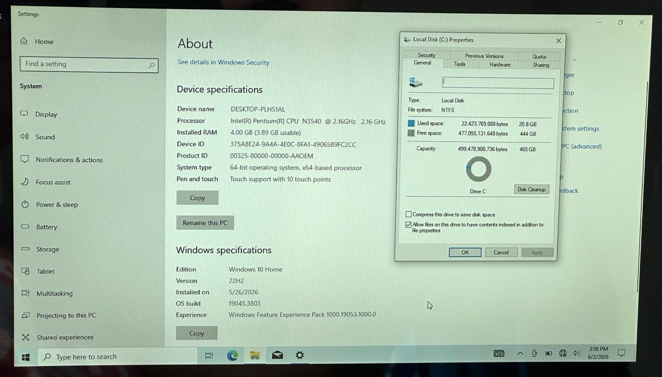This screenshot has width=662, height=377.
Task: Open Notifications & actions settings
Action: coord(62,160)
